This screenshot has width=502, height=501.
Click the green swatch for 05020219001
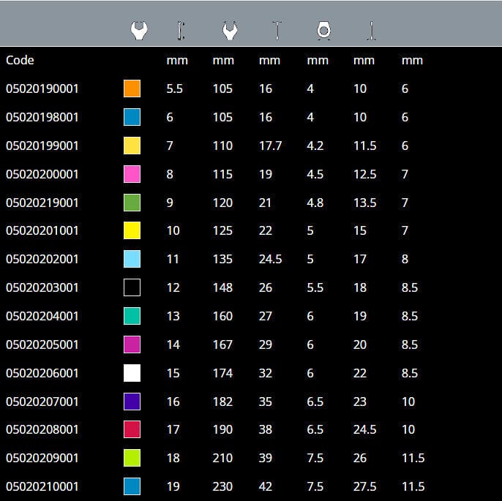(x=132, y=203)
